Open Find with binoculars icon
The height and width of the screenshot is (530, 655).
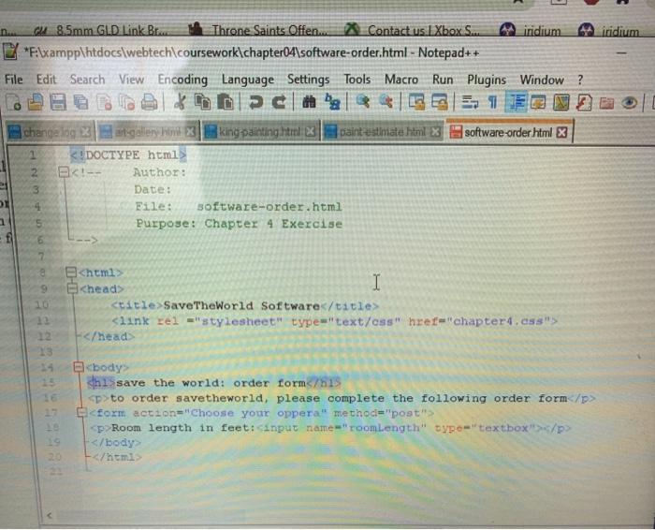309,102
